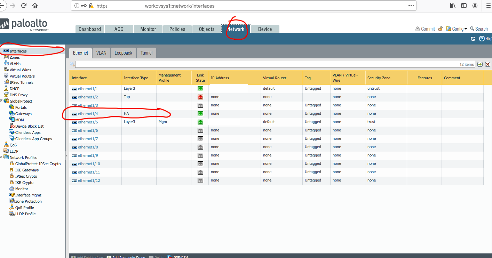Click the lock icon next to Commit
Viewport: 492px width, 258px height.
tap(441, 29)
